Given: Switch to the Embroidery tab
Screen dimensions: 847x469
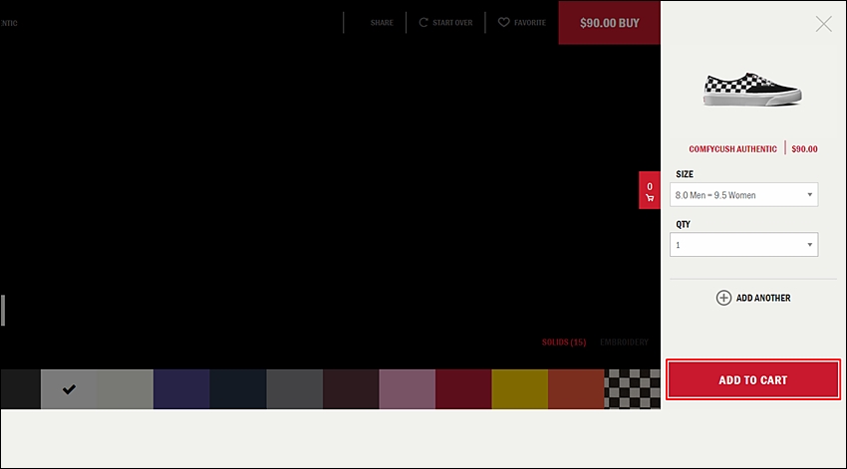Looking at the screenshot, I should tap(624, 343).
